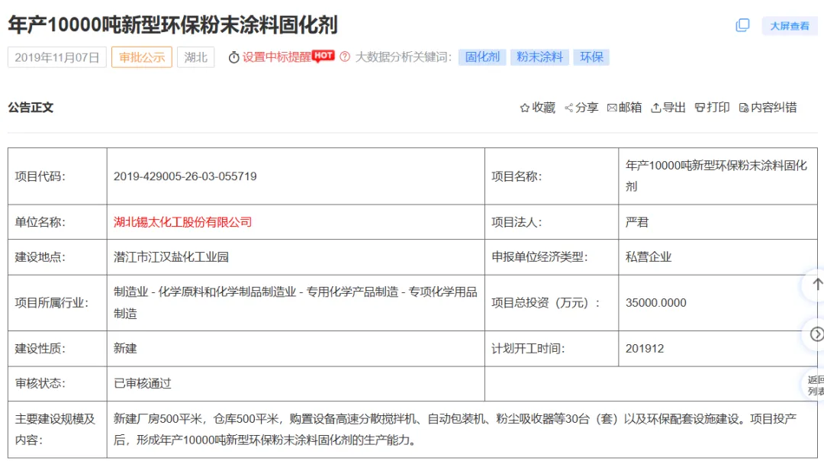
Task: Report error with 内容纠错 icon
Action: click(744, 108)
